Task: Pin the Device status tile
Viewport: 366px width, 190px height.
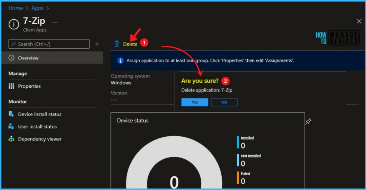Action: point(308,121)
